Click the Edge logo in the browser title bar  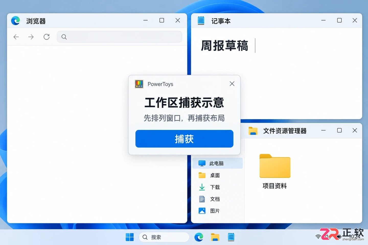16,21
